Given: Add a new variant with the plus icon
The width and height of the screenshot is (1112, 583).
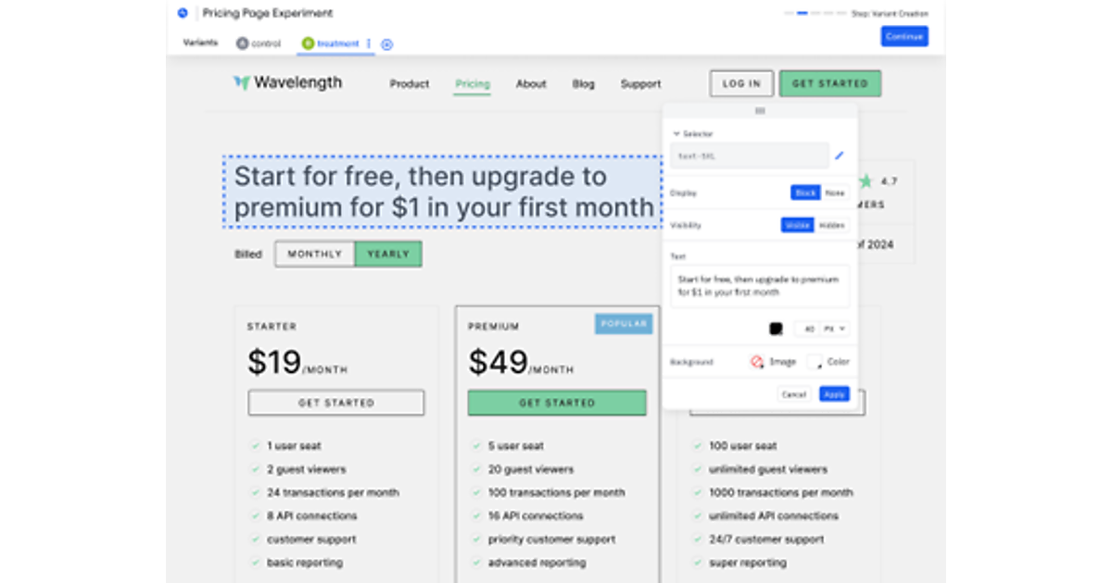Looking at the screenshot, I should 387,43.
